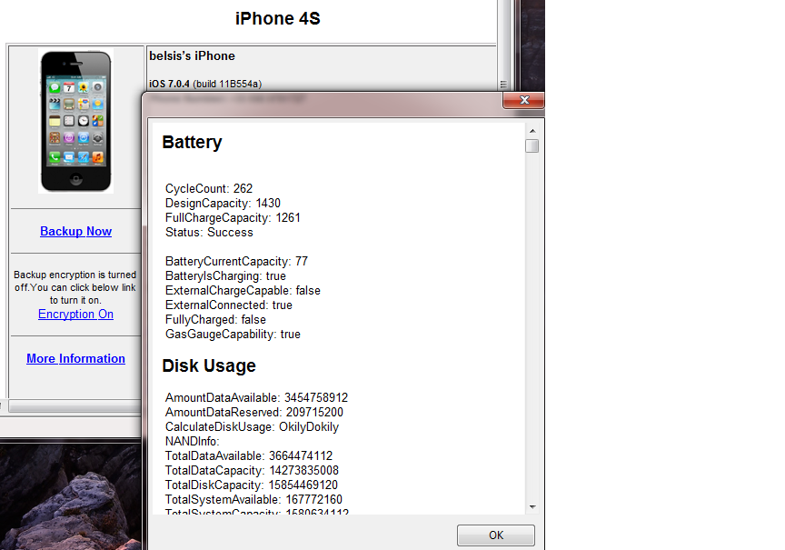Click the "TotalDataAvailable: 3664474112" line

pyautogui.click(x=249, y=455)
